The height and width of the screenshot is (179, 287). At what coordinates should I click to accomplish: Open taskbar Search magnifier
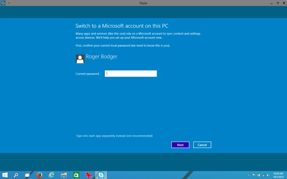click(16, 175)
